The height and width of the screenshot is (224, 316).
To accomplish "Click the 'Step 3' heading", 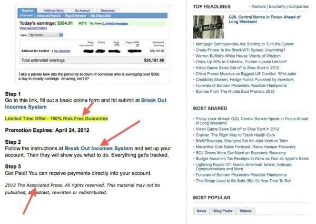I will (x=13, y=167).
